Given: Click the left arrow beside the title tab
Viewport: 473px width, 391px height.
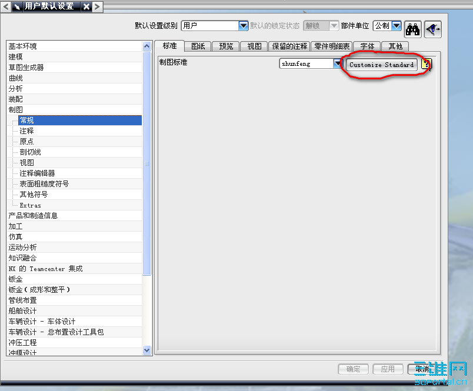Looking at the screenshot, I should [6, 6].
